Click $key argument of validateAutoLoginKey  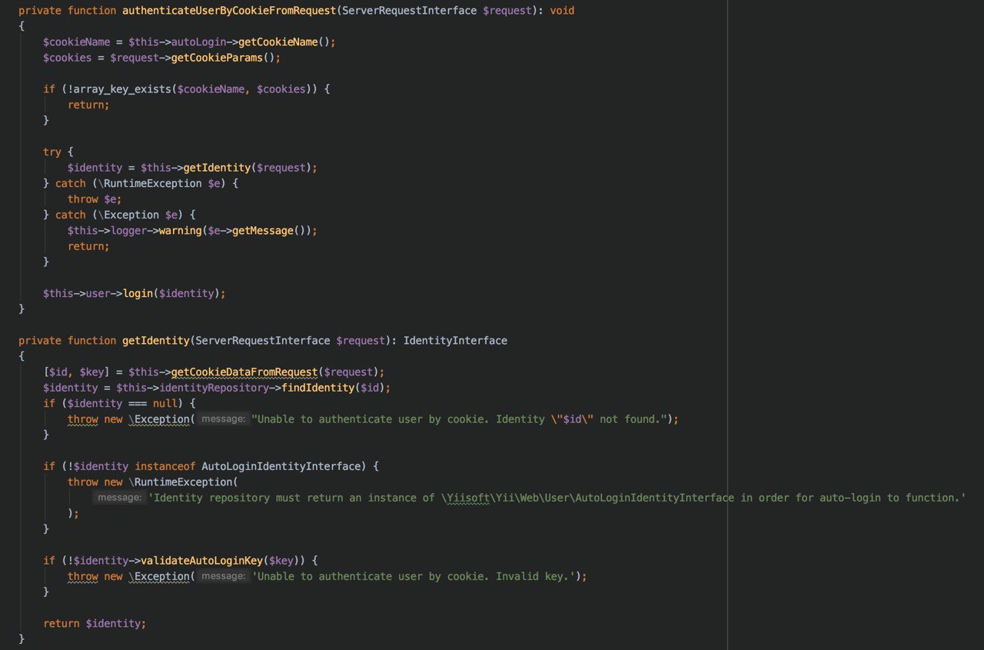click(x=281, y=561)
